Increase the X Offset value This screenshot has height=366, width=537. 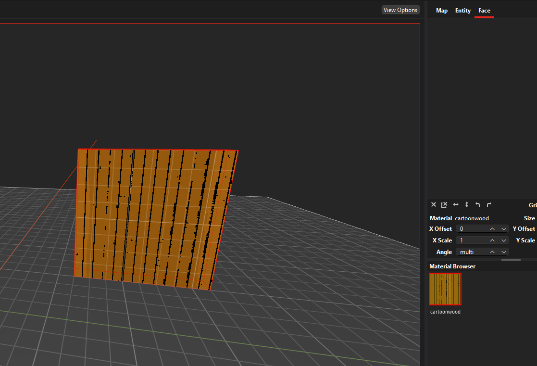point(492,229)
